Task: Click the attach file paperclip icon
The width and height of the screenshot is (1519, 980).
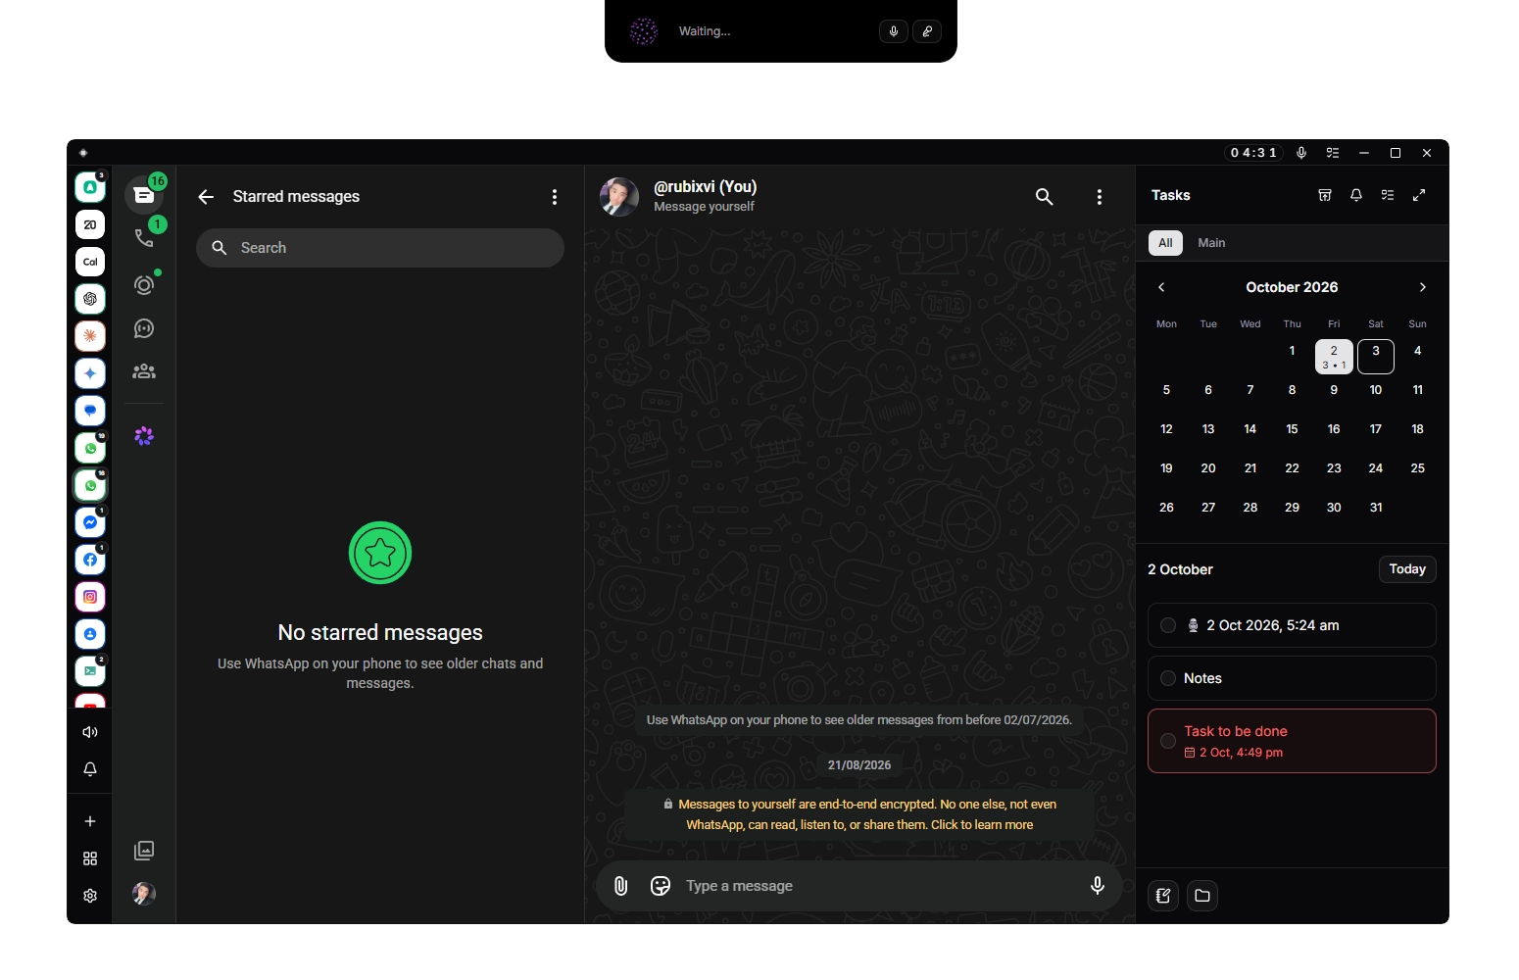Action: (620, 886)
